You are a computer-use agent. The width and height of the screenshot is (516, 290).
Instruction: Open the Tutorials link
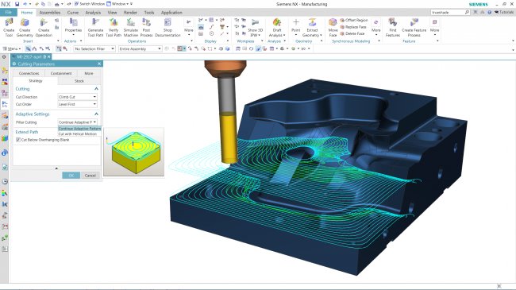[x=504, y=12]
